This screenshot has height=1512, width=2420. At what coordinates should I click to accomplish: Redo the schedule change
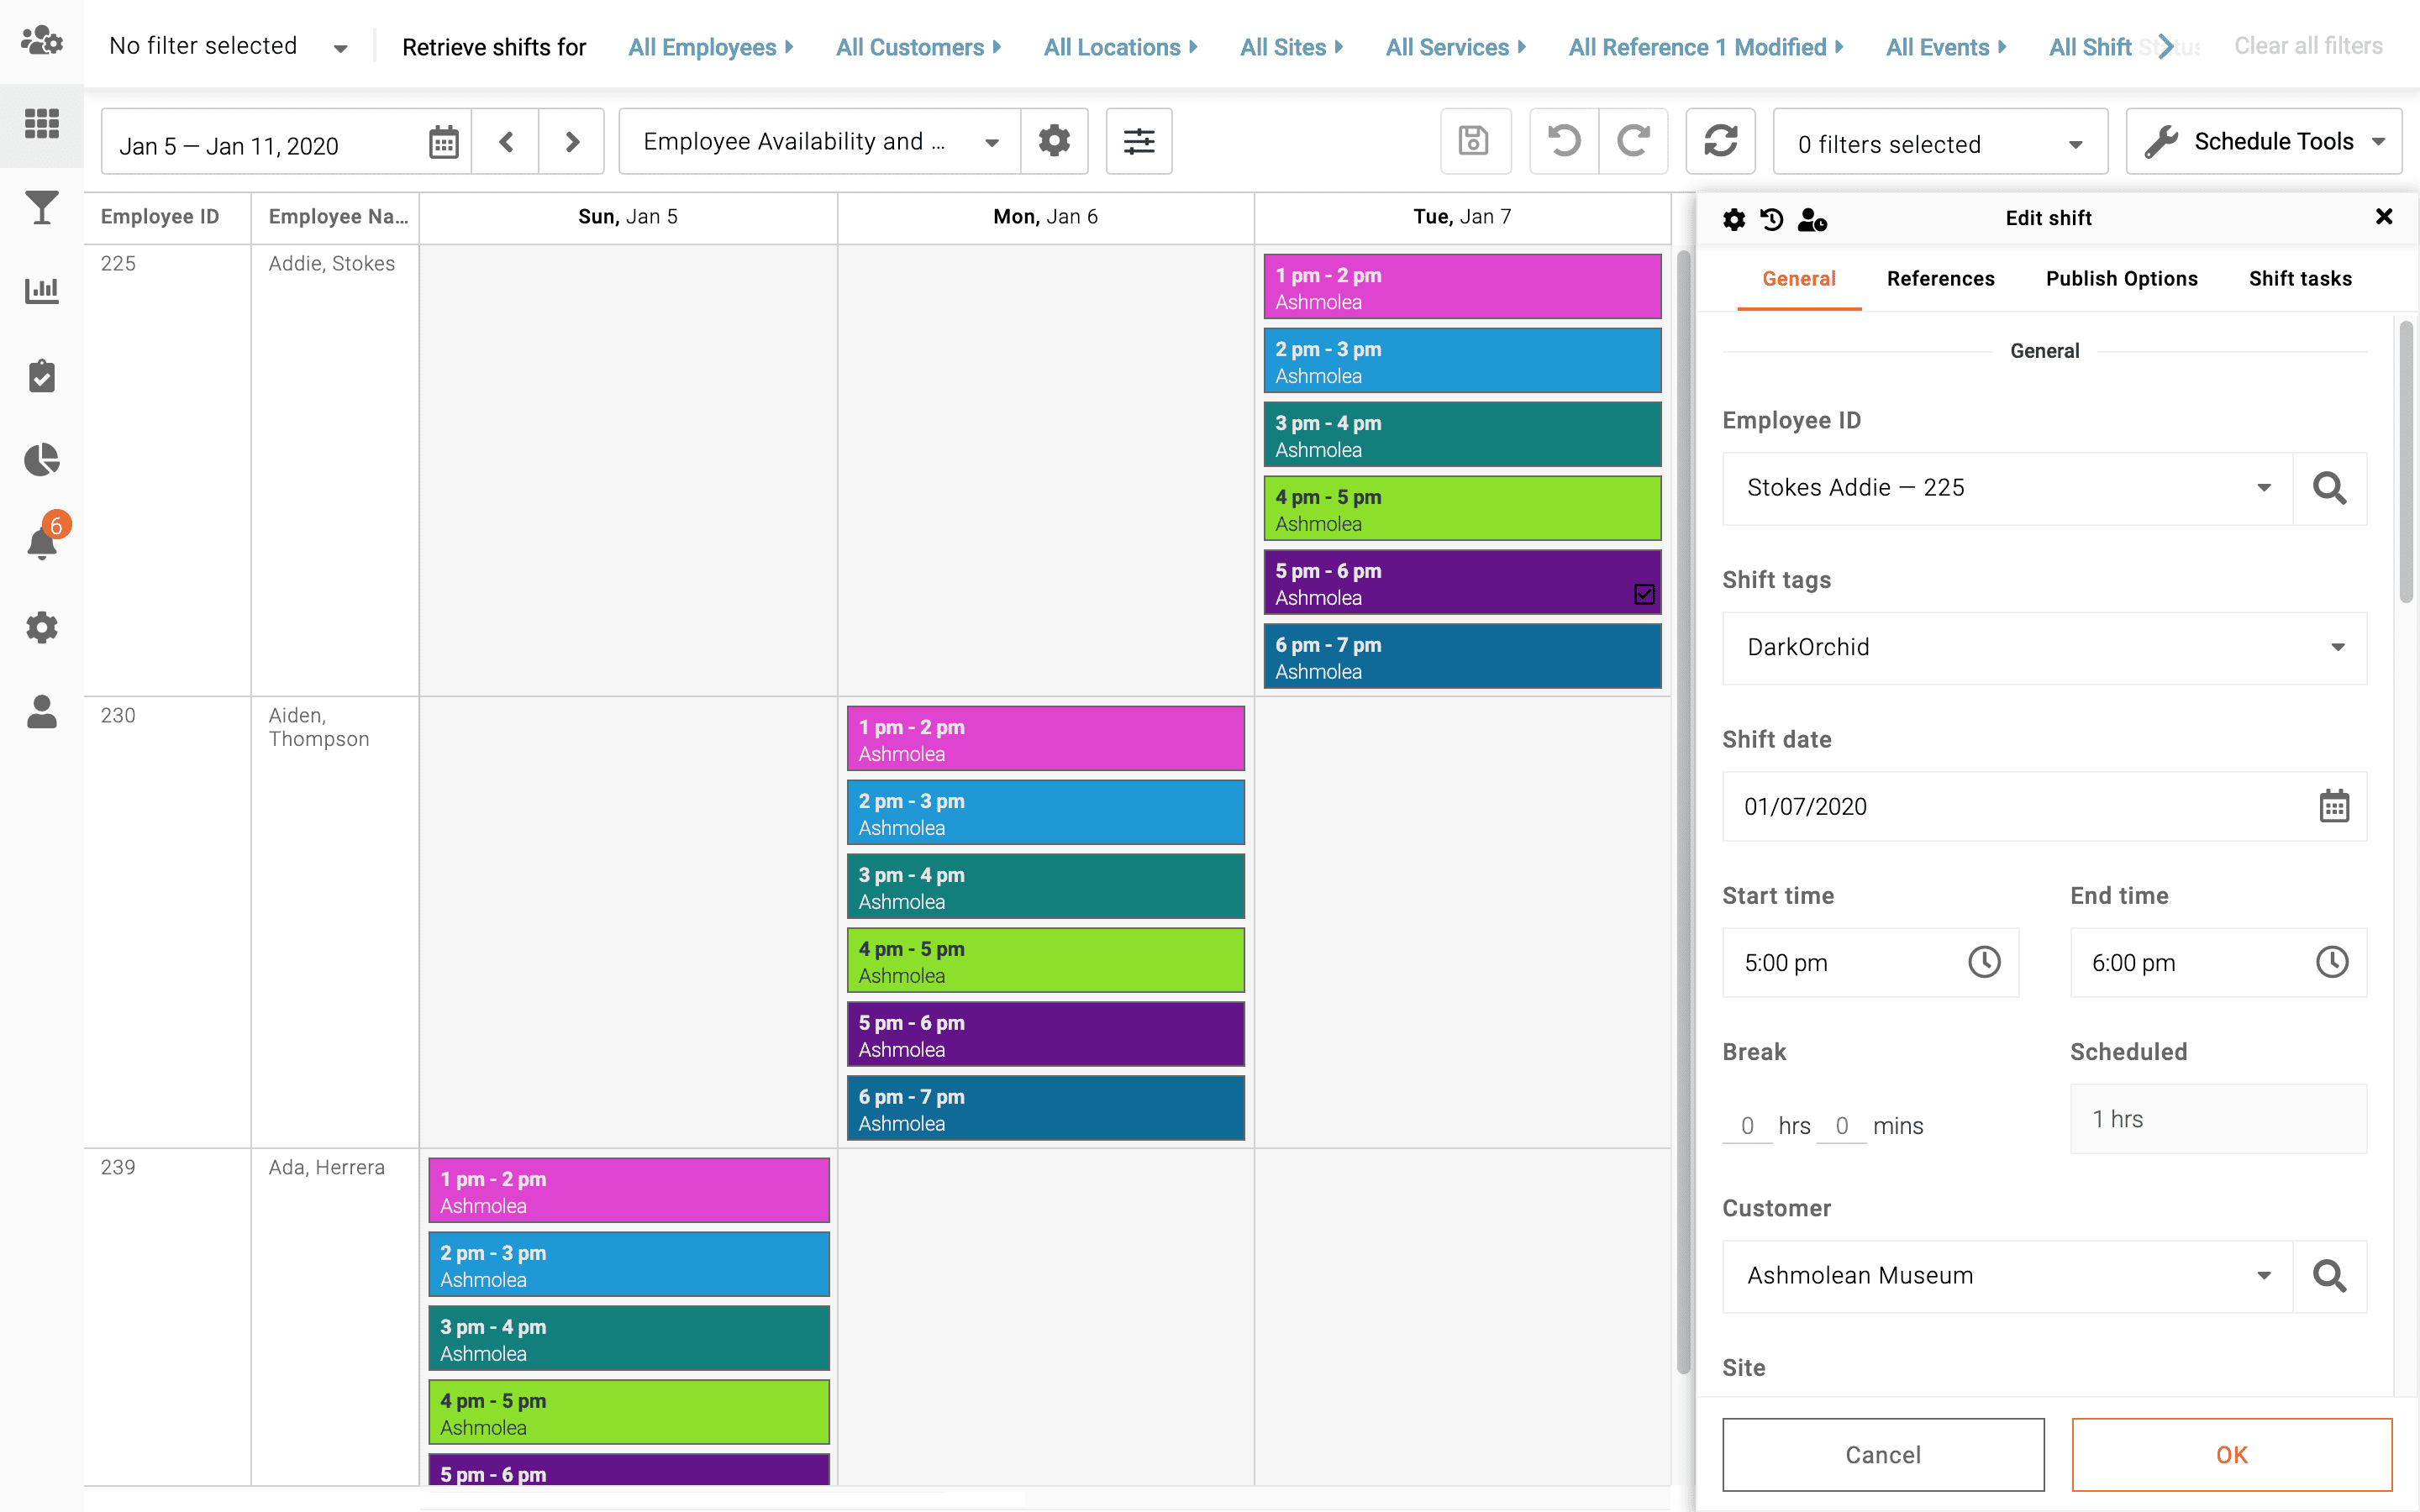[x=1633, y=141]
